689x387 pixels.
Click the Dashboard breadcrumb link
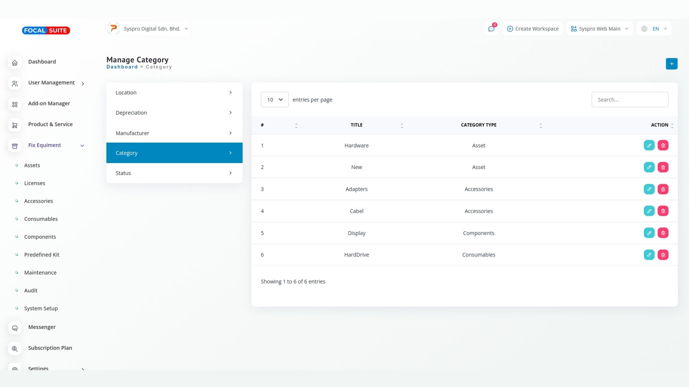click(x=122, y=67)
